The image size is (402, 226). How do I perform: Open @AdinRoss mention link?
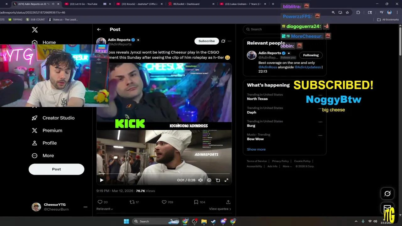pos(268,67)
